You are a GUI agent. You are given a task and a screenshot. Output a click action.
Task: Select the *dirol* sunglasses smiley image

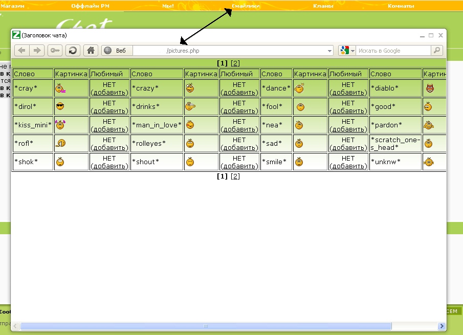[60, 106]
